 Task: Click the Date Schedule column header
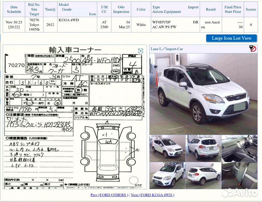(x=14, y=9)
